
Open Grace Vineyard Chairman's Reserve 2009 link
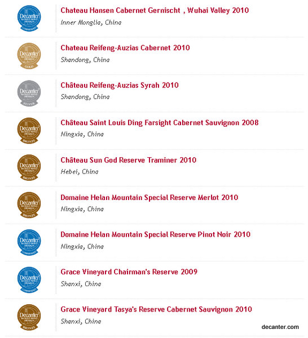point(129,272)
